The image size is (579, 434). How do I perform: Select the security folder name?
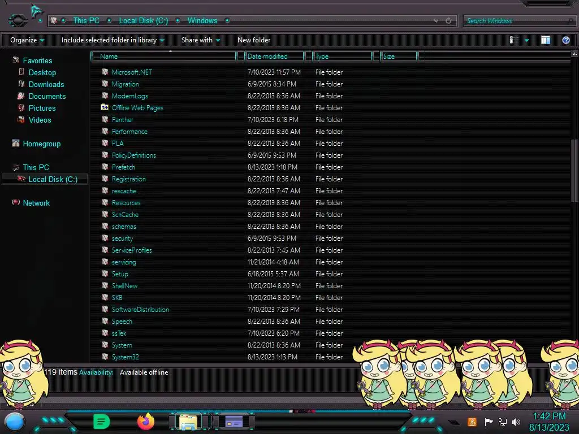122,238
